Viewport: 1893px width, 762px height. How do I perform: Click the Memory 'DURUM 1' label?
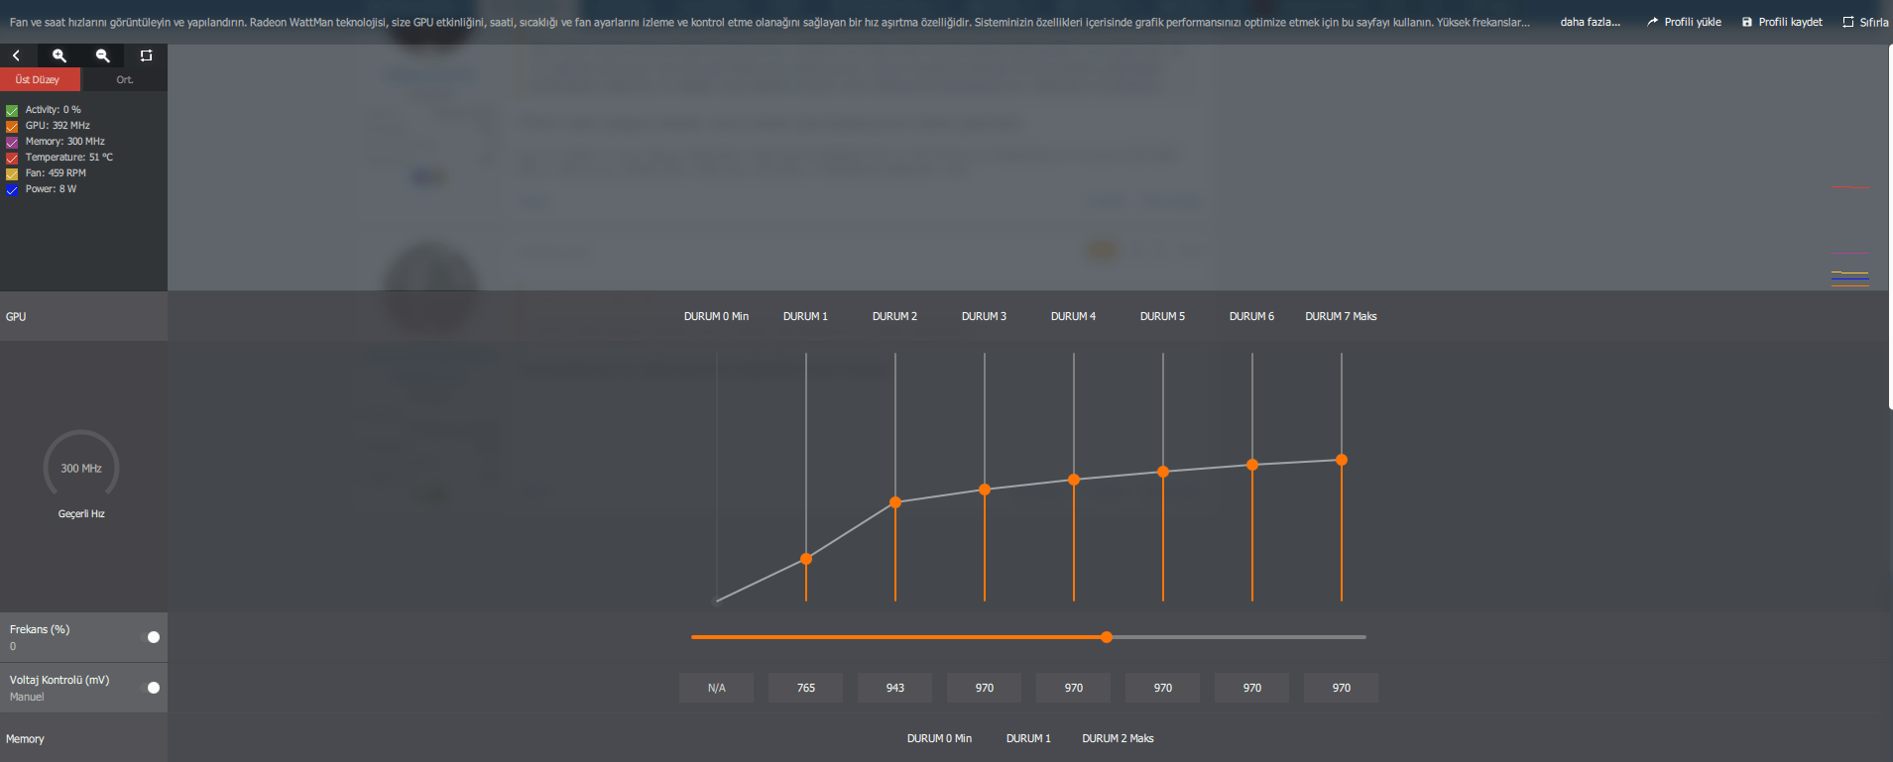tap(1028, 738)
